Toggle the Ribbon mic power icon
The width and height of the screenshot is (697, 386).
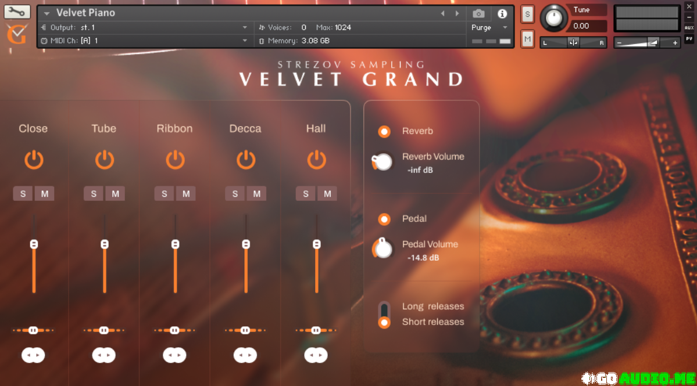click(x=175, y=160)
